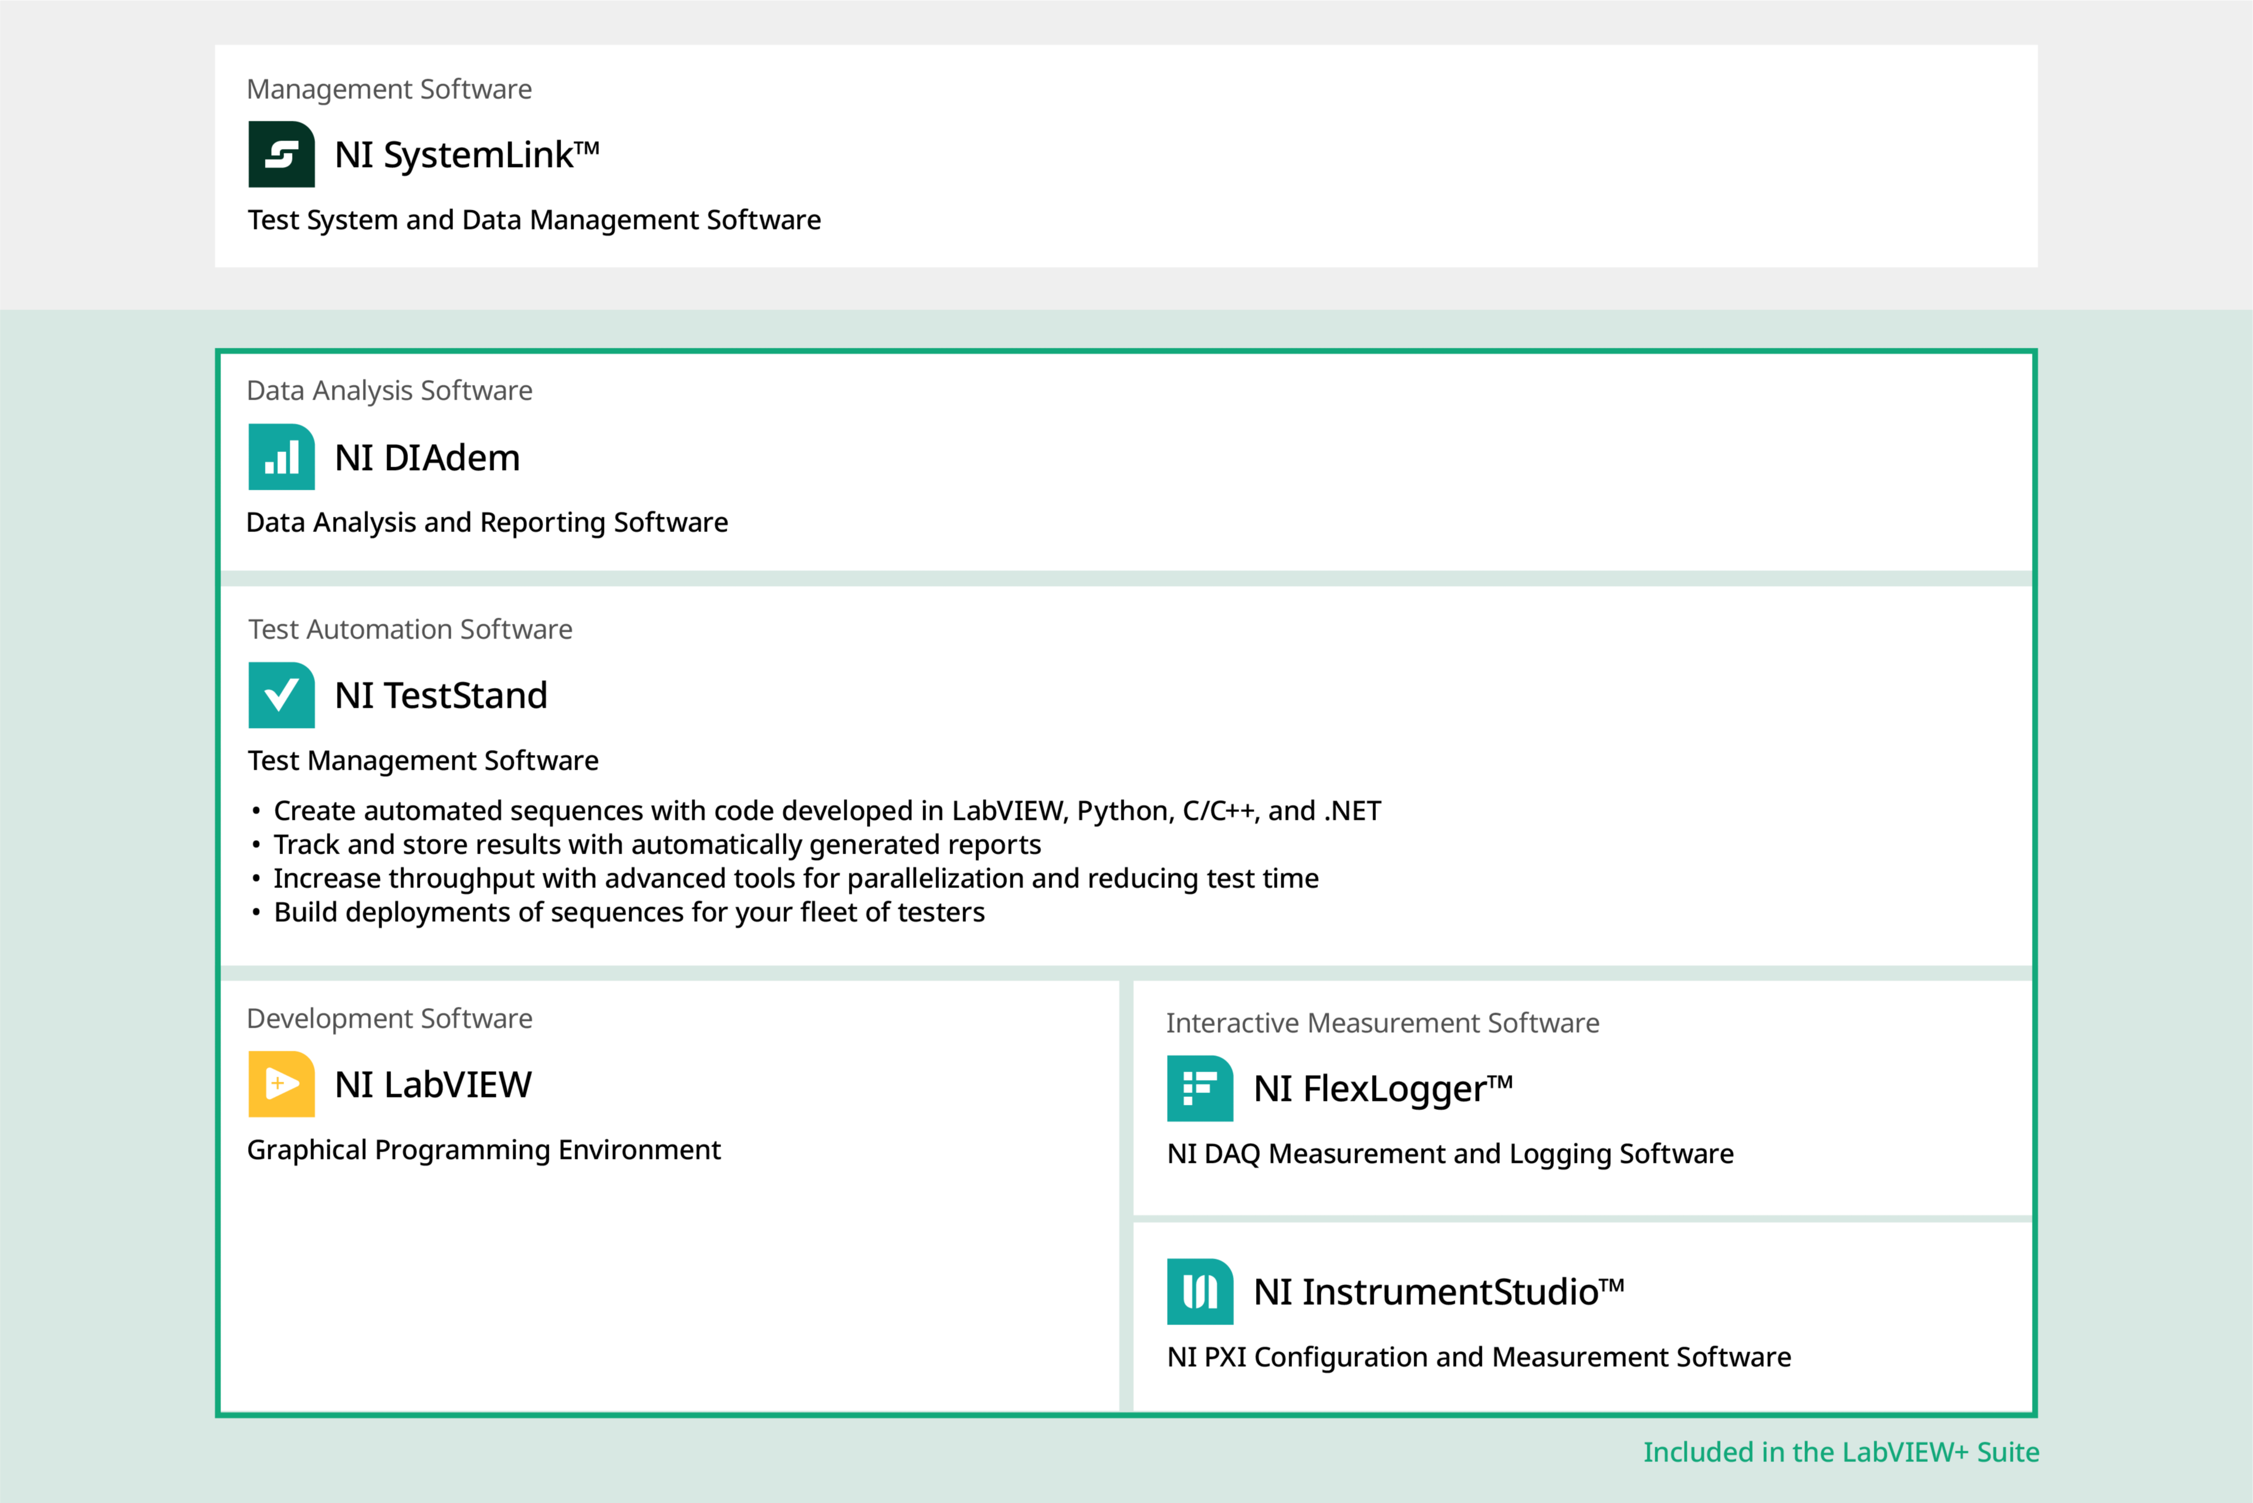Viewport: 2253px width, 1503px height.
Task: Click 'NI DAQ Measurement and Logging Software' text
Action: pyautogui.click(x=1450, y=1154)
